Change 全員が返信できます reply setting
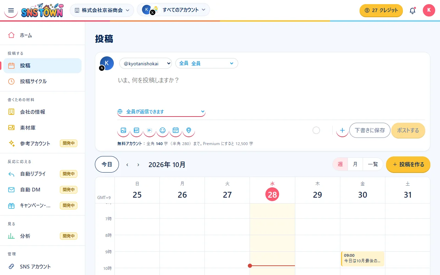Image resolution: width=440 pixels, height=275 pixels. point(161,112)
